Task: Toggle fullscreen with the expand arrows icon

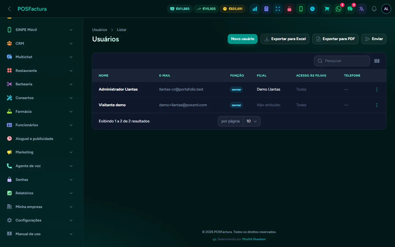Action: pos(278,9)
